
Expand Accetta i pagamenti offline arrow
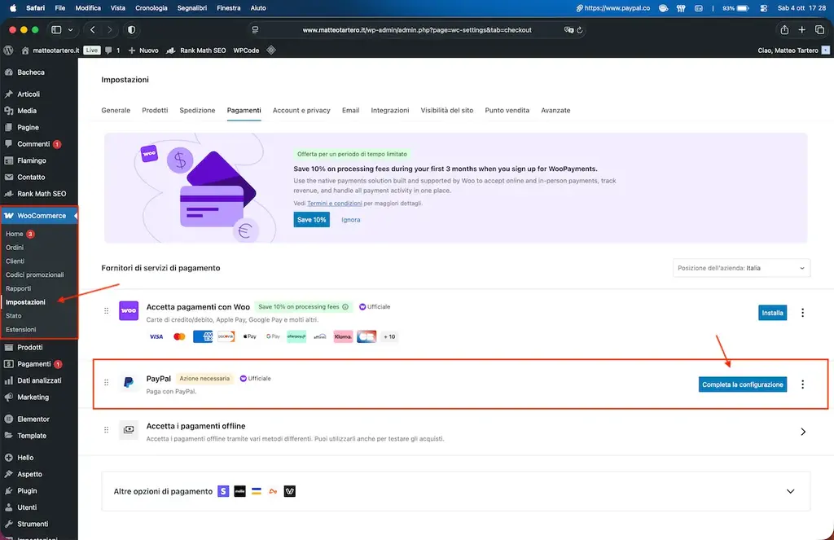(802, 432)
